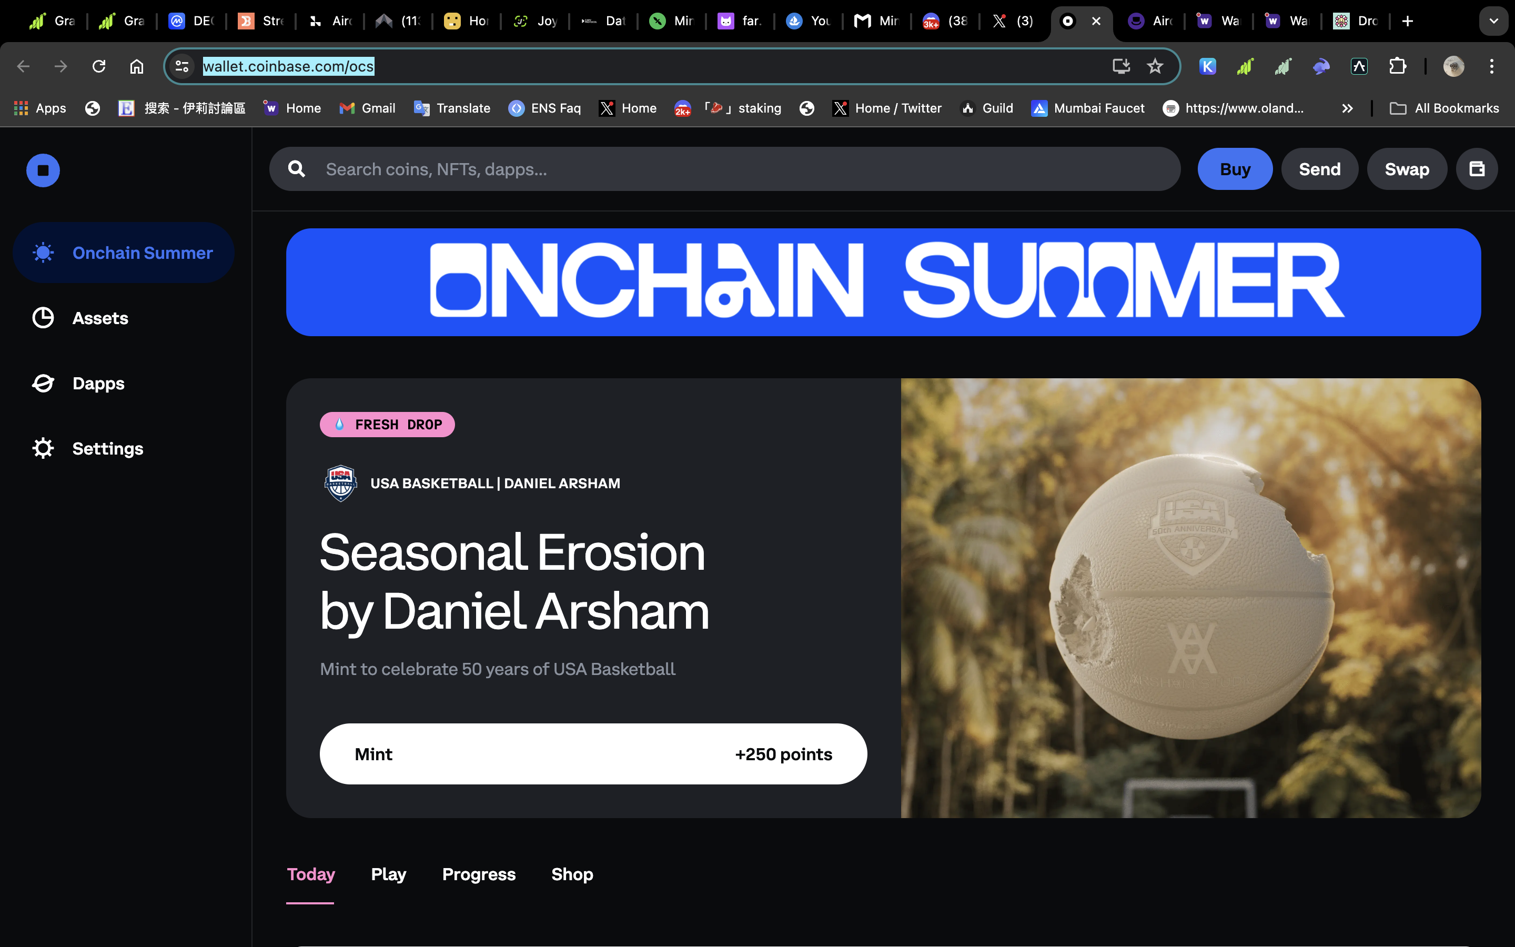Image resolution: width=1515 pixels, height=947 pixels.
Task: Go to the browser home page icon
Action: [x=136, y=66]
